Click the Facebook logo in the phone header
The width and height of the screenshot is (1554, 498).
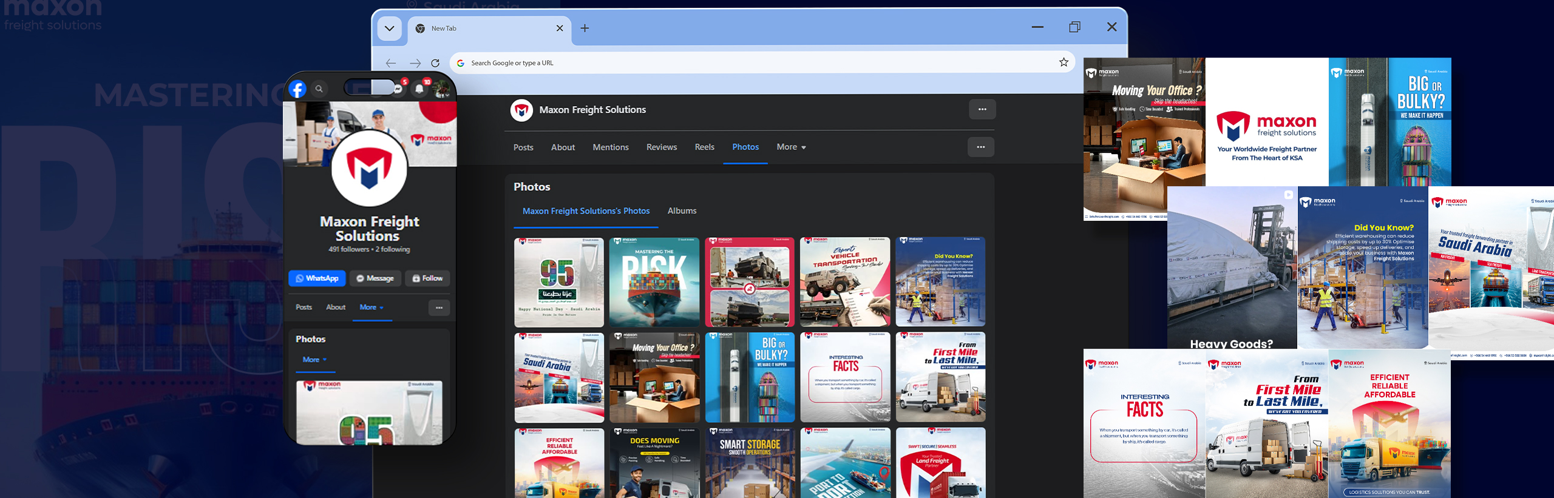tap(297, 89)
